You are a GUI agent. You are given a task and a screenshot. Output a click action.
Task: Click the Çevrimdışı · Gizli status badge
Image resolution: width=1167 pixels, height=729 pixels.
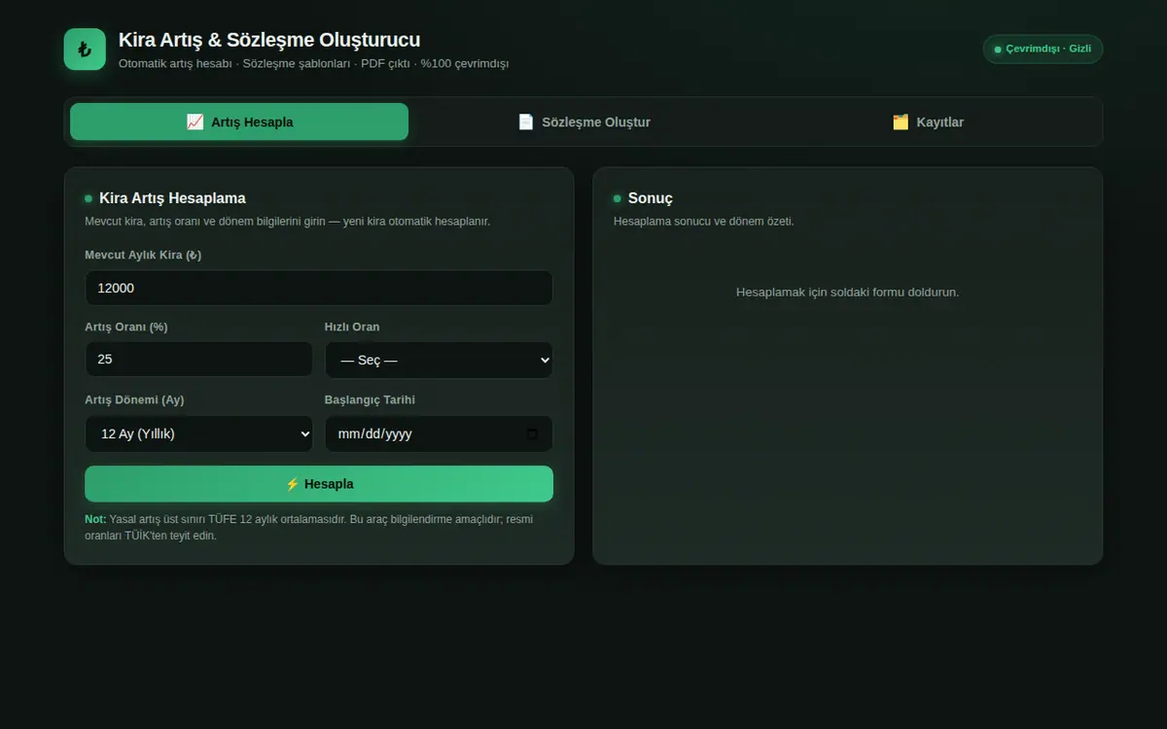point(1043,49)
